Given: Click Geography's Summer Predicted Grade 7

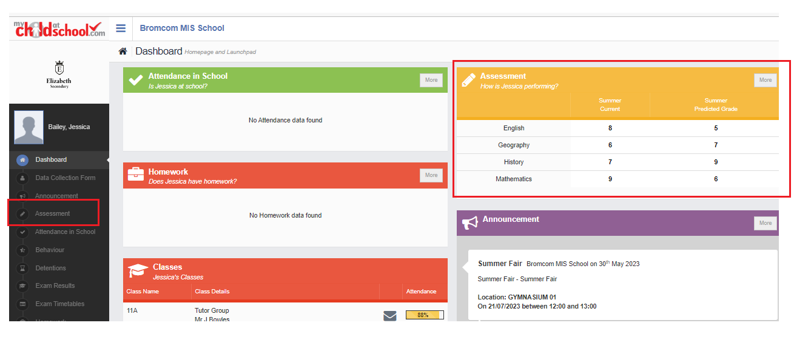Looking at the screenshot, I should tap(716, 145).
